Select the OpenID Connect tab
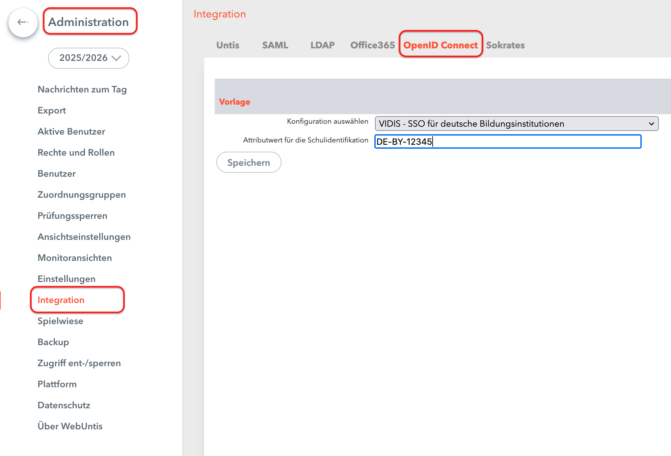Screen dimensions: 671x456 click(x=440, y=45)
